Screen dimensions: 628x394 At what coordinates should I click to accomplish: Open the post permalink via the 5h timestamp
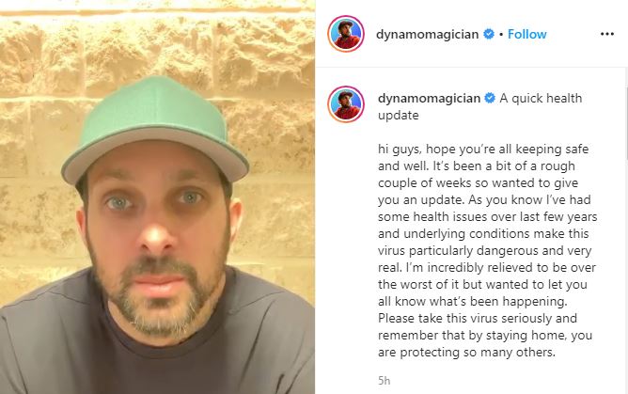(x=384, y=381)
